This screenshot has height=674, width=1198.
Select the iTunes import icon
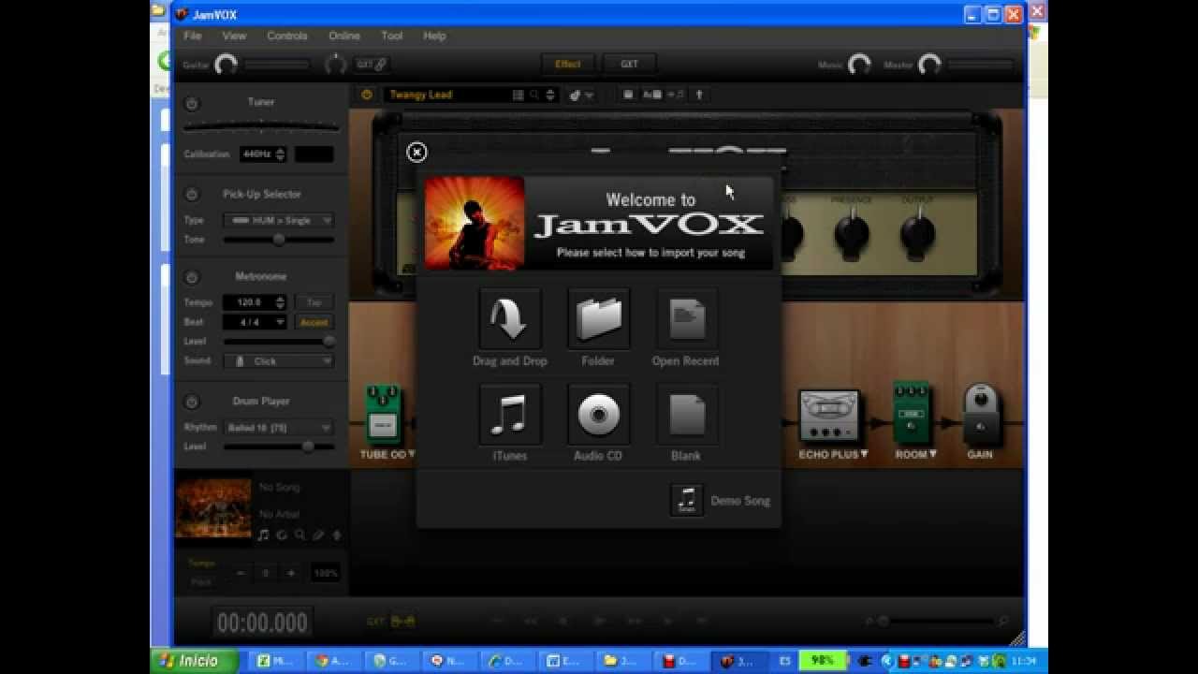click(x=510, y=415)
